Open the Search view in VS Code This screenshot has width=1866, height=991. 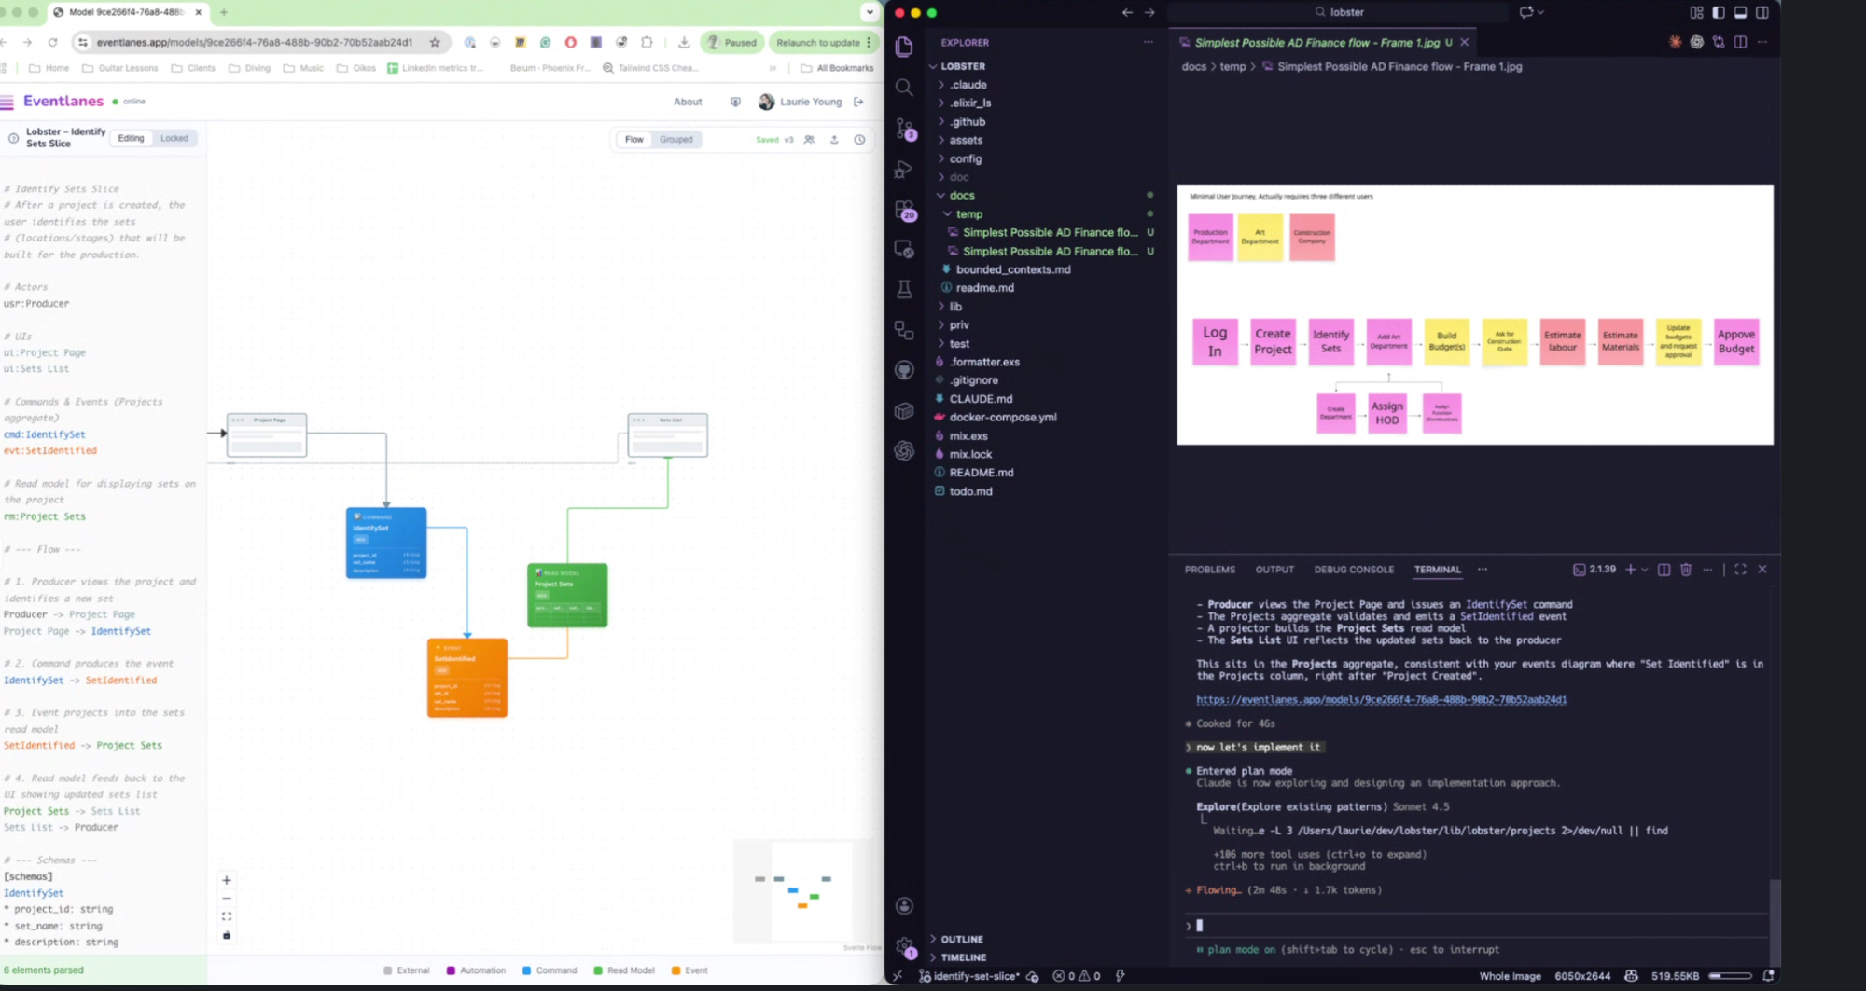click(x=904, y=88)
